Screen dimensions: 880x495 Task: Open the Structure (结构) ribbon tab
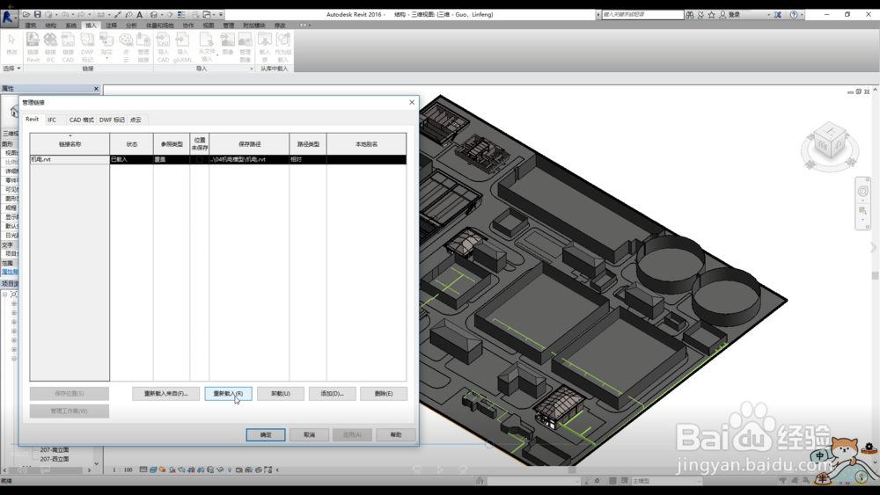click(x=50, y=25)
